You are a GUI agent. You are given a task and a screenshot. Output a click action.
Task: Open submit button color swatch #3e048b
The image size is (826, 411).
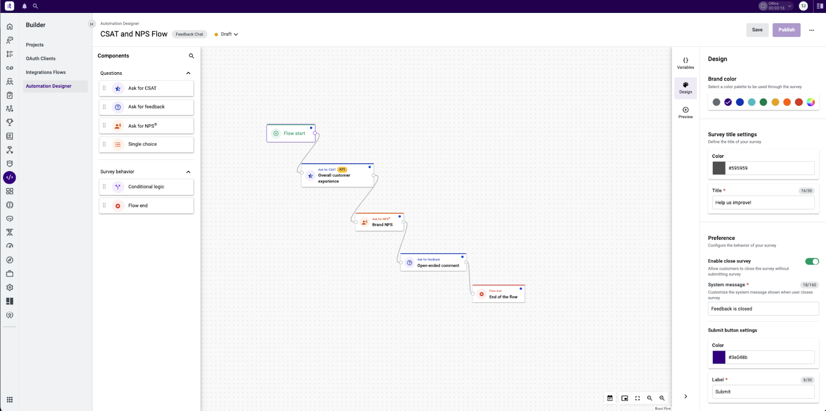pyautogui.click(x=719, y=357)
